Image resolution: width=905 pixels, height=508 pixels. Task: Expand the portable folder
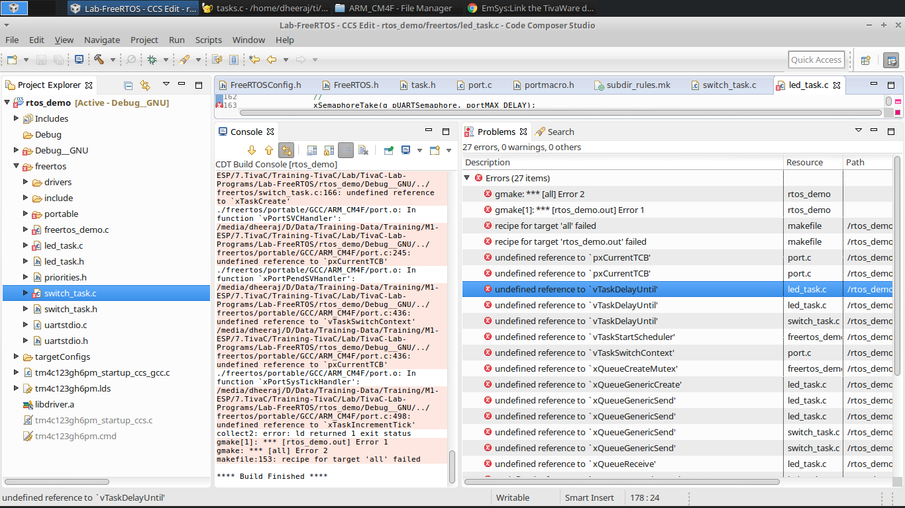27,214
